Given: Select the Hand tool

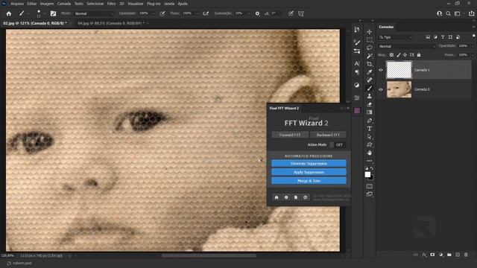Looking at the screenshot, I should click(370, 153).
